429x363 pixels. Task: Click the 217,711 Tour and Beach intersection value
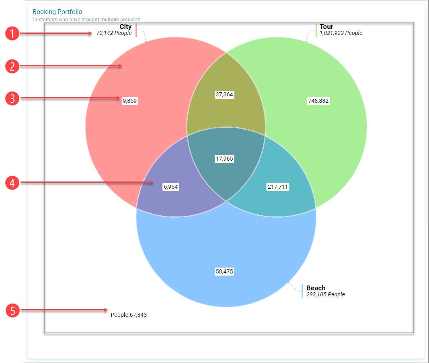click(x=278, y=187)
